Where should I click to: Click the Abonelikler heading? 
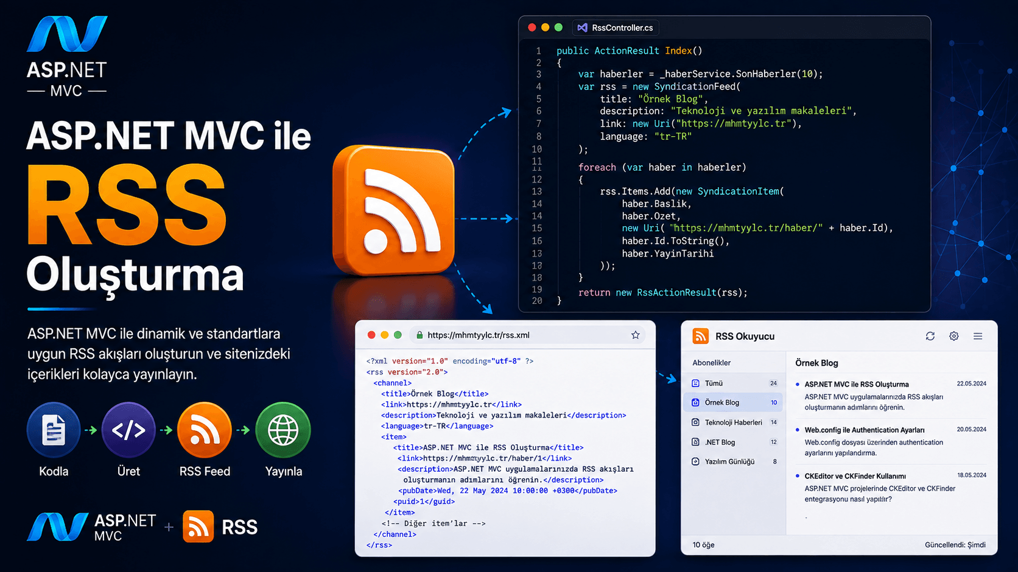coord(711,363)
